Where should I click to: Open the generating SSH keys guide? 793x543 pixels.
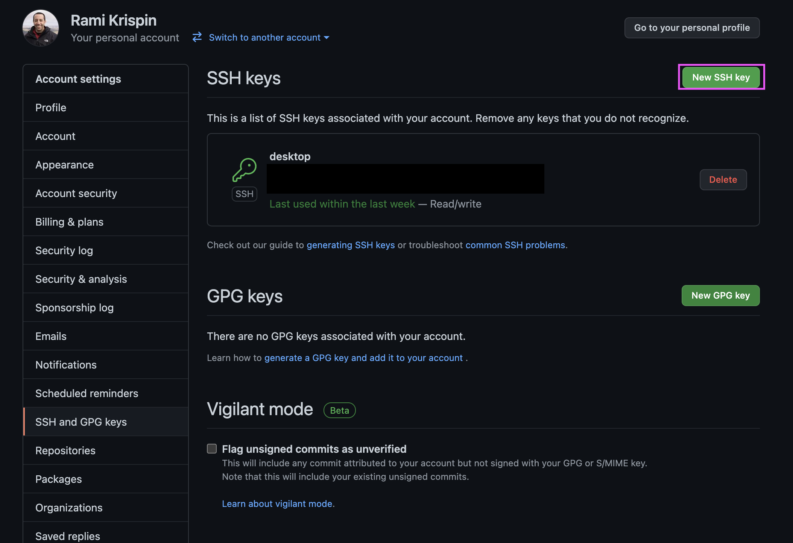[x=351, y=245]
